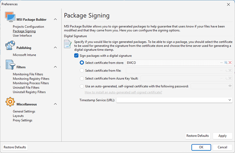Screen dimensions: 235x153
Task: Click the Miscellaneous gear icon
Action: (10, 102)
